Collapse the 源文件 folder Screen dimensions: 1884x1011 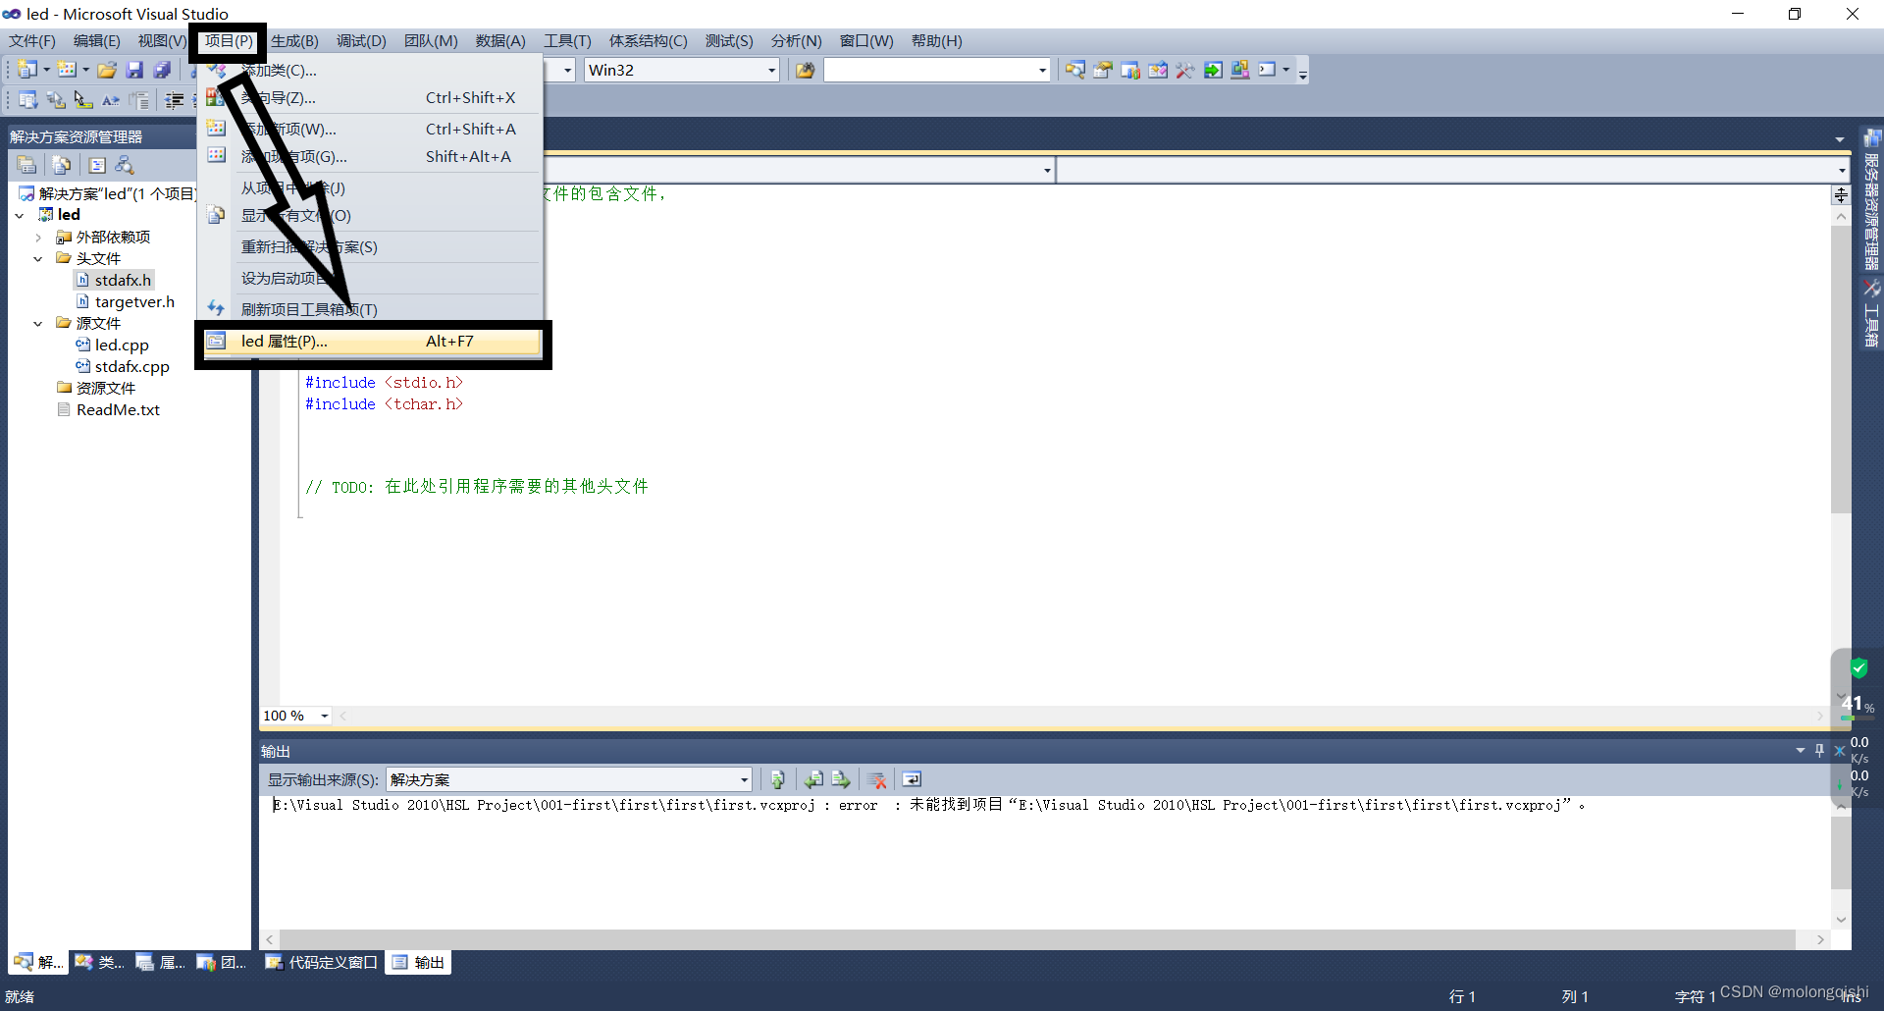(x=38, y=323)
